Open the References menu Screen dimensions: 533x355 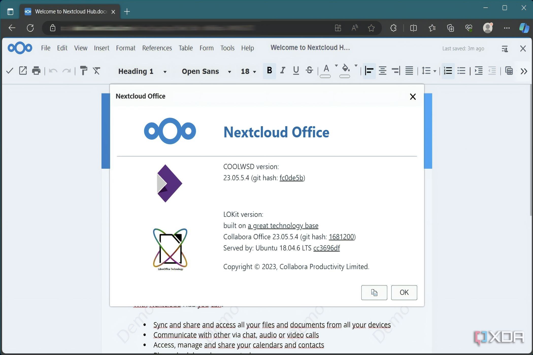coord(157,48)
